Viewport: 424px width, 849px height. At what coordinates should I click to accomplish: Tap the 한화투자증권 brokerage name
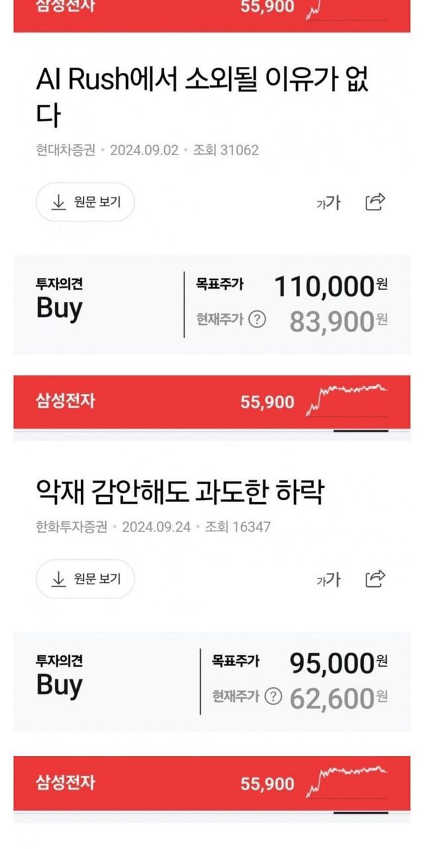(x=72, y=527)
